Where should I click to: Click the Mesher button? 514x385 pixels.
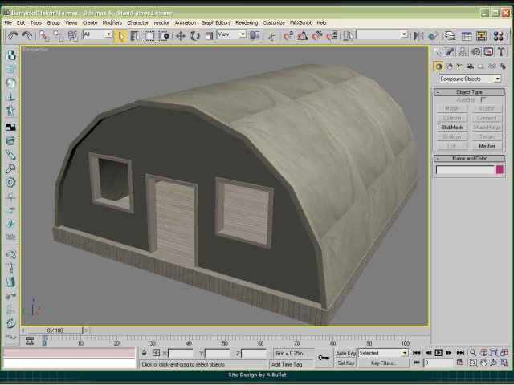click(x=487, y=146)
